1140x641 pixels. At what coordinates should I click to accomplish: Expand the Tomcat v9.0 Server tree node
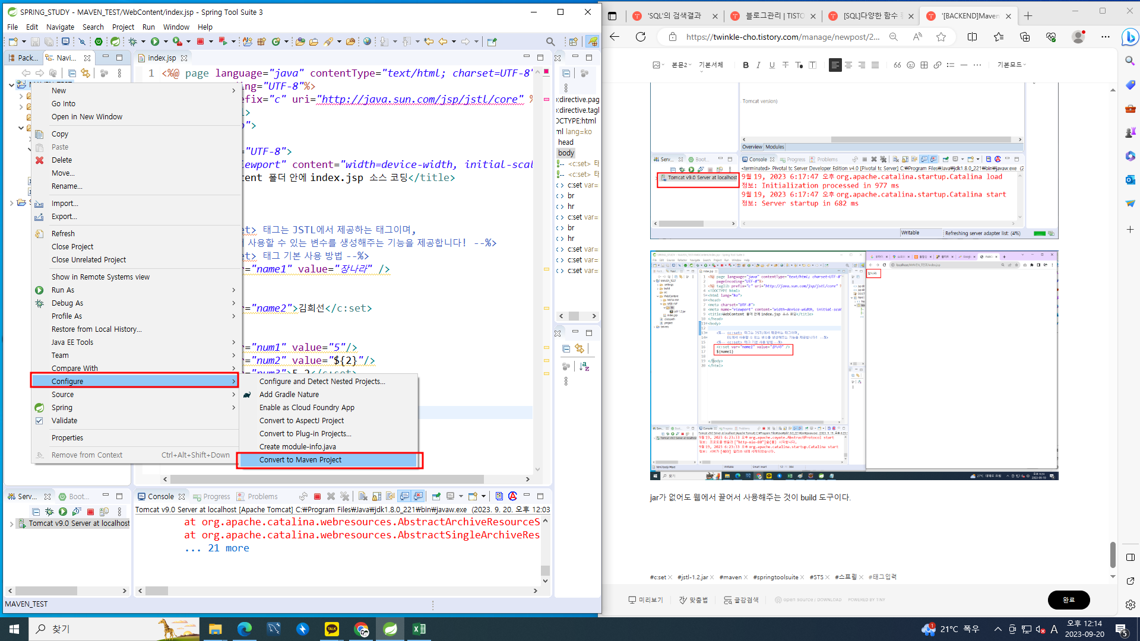click(11, 524)
